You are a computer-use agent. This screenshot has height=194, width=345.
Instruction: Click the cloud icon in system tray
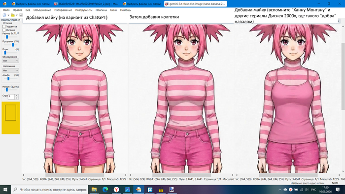285,190
